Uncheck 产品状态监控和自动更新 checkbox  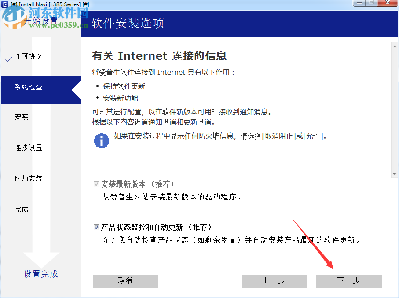tap(96, 227)
